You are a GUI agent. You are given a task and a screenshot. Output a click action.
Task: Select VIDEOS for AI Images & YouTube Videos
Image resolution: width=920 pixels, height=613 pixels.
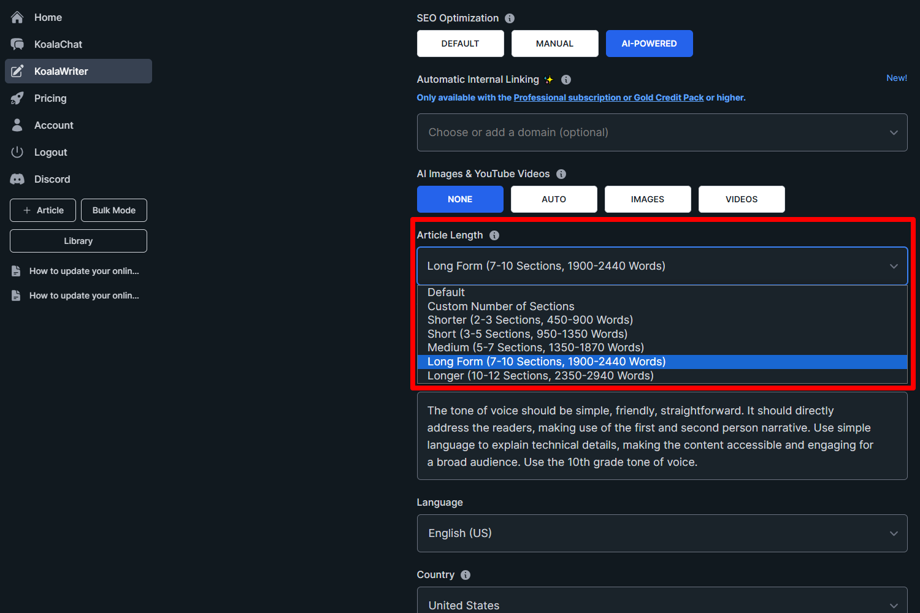pos(742,199)
